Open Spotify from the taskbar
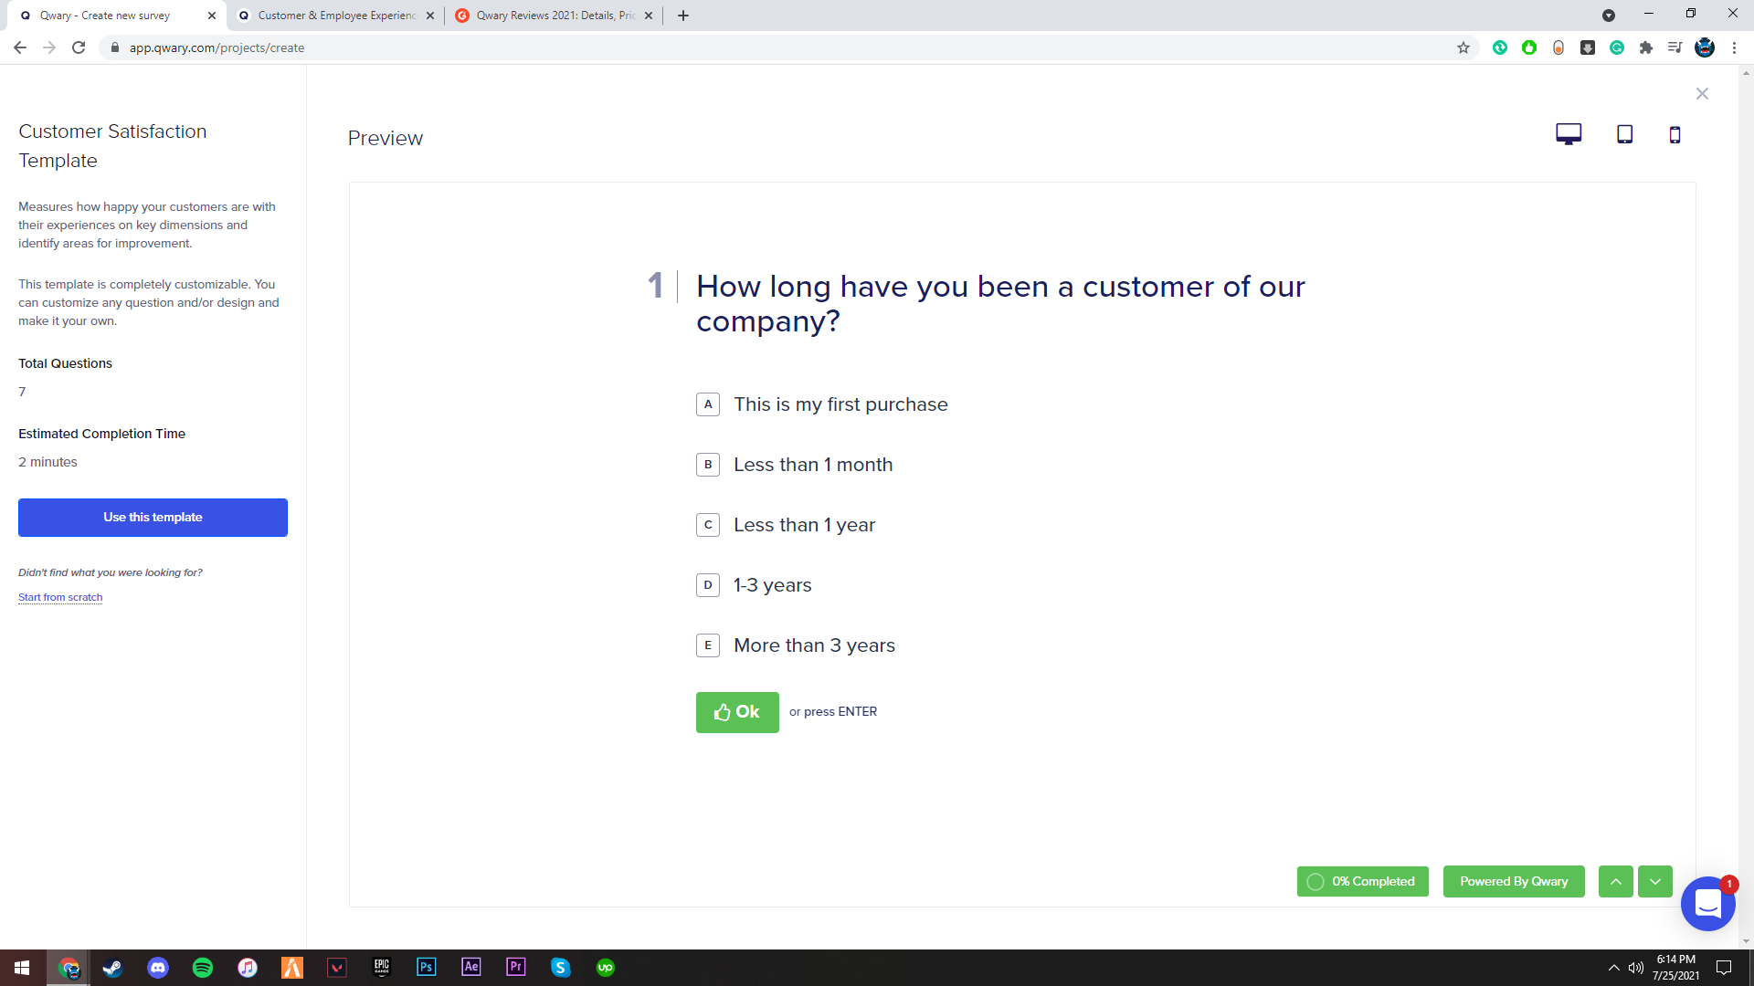Screen dimensions: 1754x986 click(x=203, y=968)
